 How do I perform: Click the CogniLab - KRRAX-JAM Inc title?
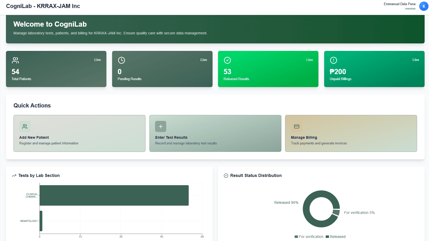pyautogui.click(x=43, y=6)
